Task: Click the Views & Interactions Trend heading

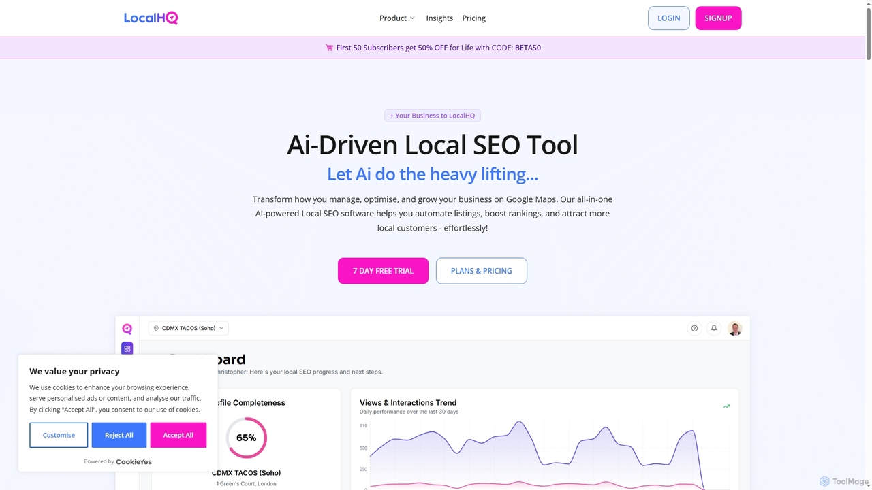Action: click(408, 402)
